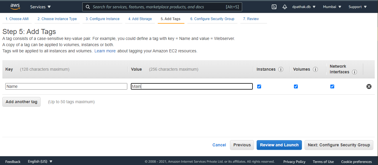Open the Mumbai region dropdown
Viewport: 378px width, 165px height.
click(332, 7)
